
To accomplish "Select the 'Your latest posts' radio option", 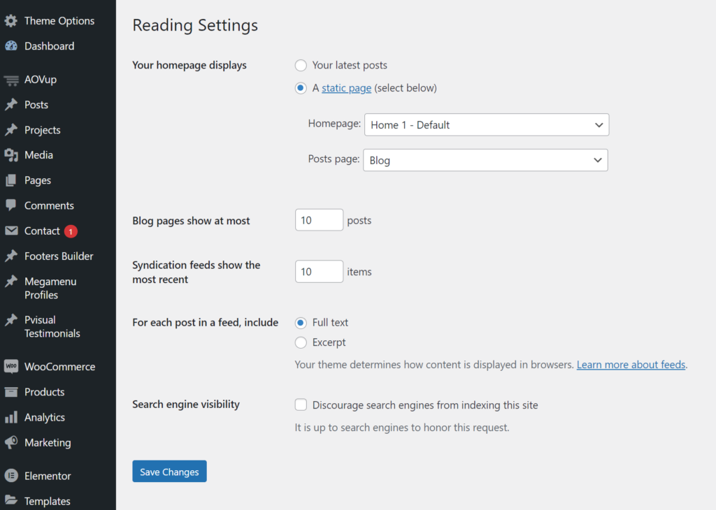I will [x=301, y=65].
